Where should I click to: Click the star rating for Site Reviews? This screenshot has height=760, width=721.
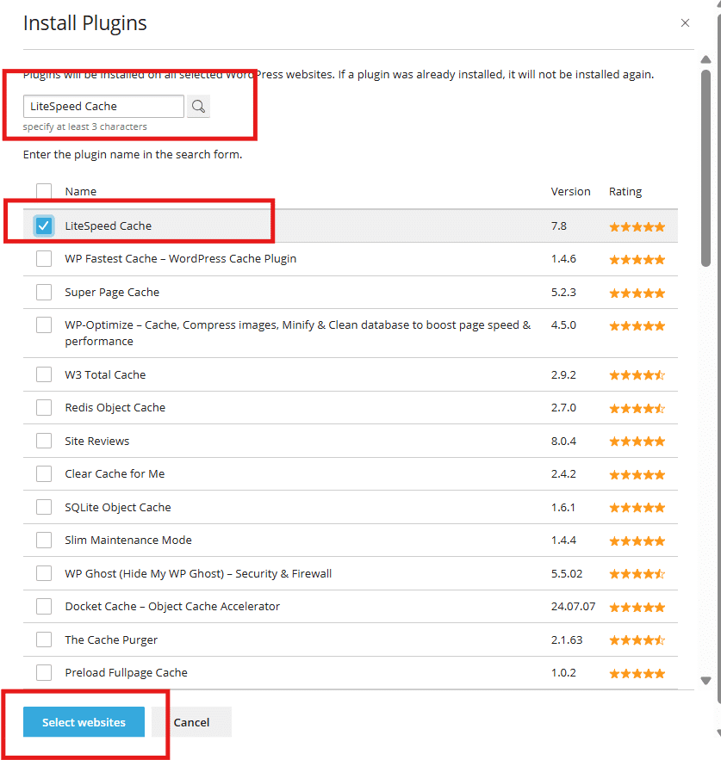pos(637,441)
